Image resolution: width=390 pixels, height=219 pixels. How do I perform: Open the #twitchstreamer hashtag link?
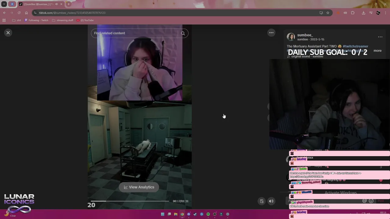point(355,46)
